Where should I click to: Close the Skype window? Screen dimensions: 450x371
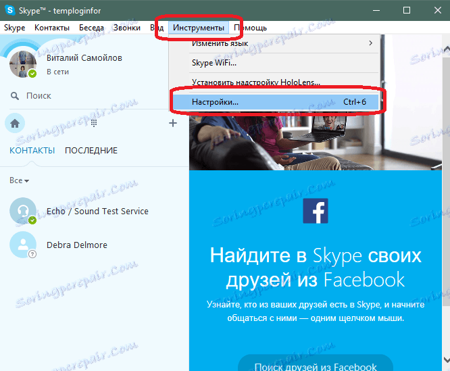pyautogui.click(x=437, y=10)
